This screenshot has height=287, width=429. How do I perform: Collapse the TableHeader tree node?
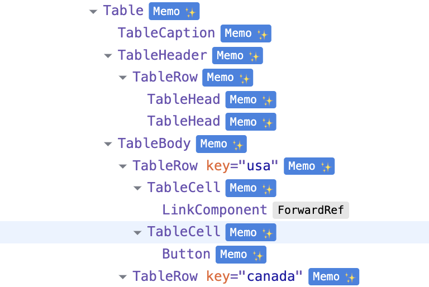coord(108,55)
